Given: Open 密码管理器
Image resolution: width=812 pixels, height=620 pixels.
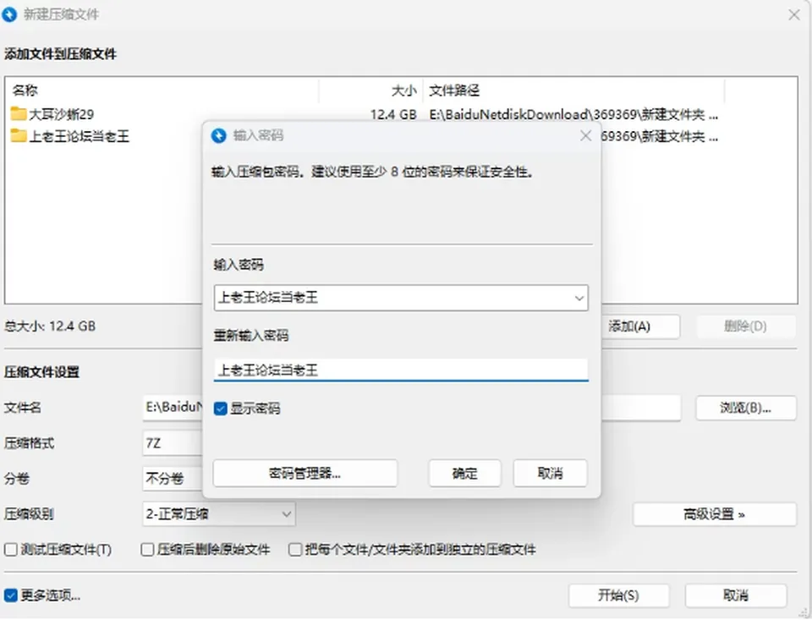Looking at the screenshot, I should [305, 473].
